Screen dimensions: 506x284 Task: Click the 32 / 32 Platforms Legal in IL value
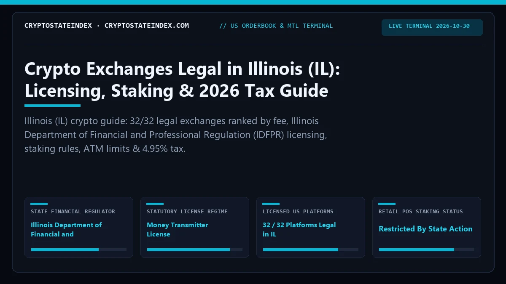point(299,229)
